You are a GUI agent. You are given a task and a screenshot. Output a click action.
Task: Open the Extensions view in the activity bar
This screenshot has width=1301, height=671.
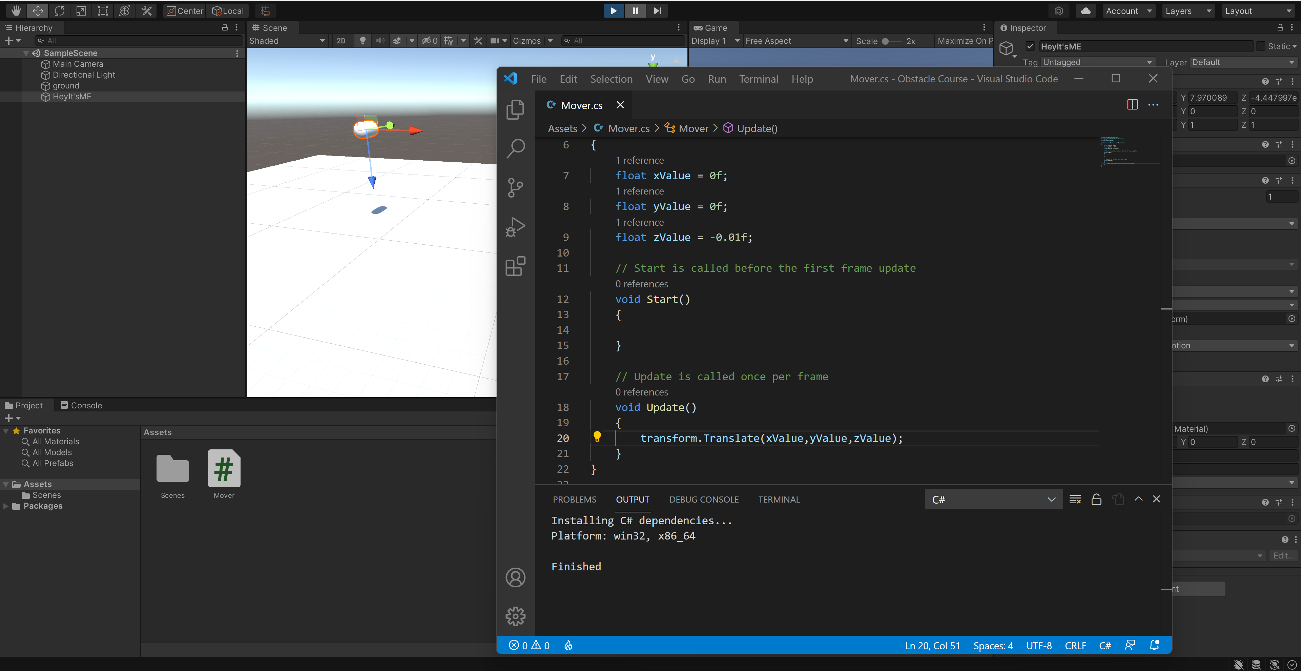[515, 266]
